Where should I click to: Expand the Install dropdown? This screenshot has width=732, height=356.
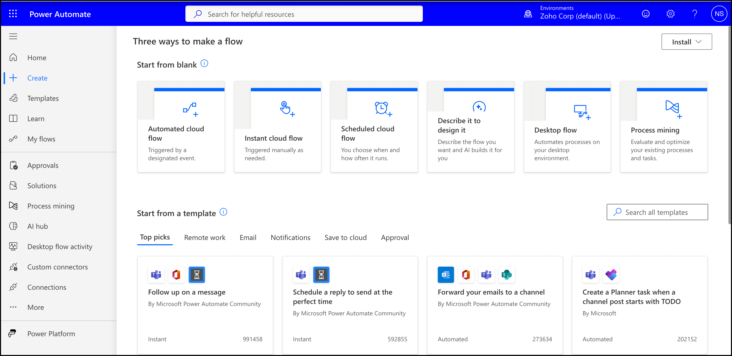[686, 42]
